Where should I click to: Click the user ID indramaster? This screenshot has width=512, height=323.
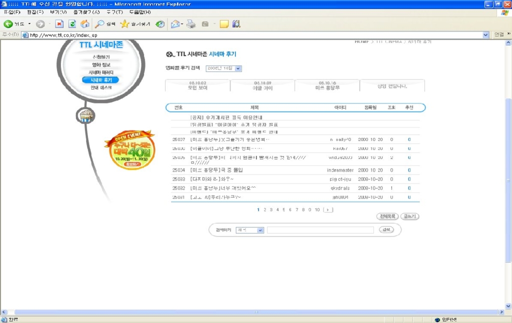[340, 170]
